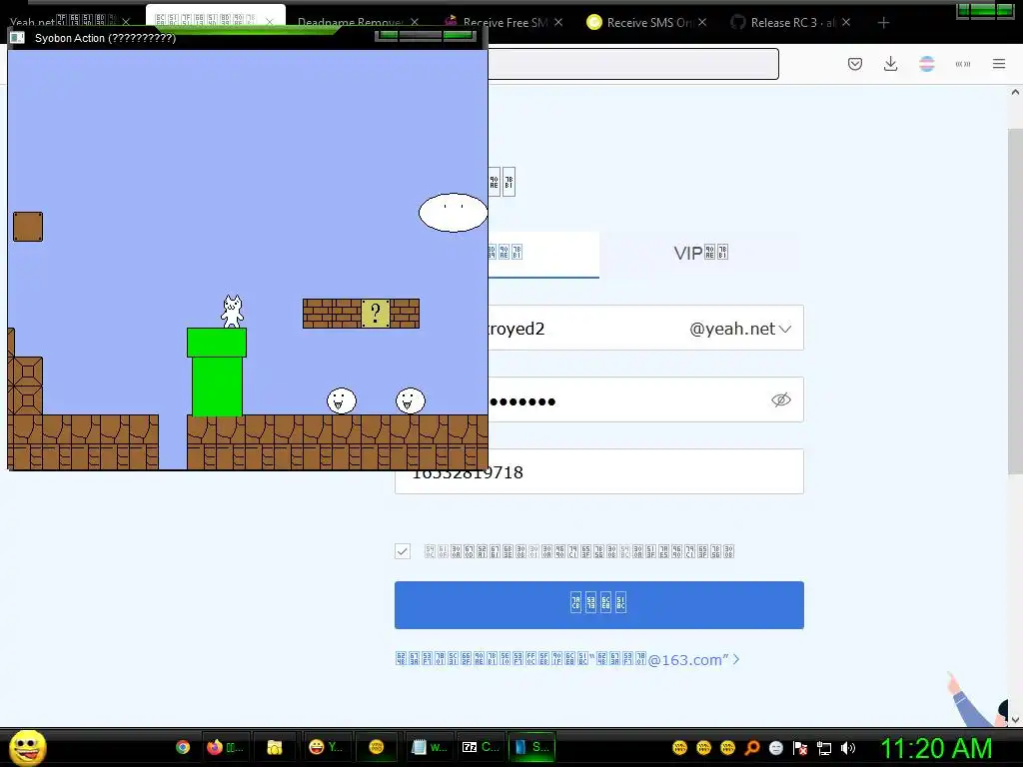The height and width of the screenshot is (767, 1023).
Task: Click the magnifier icon in system tray
Action: click(x=751, y=748)
